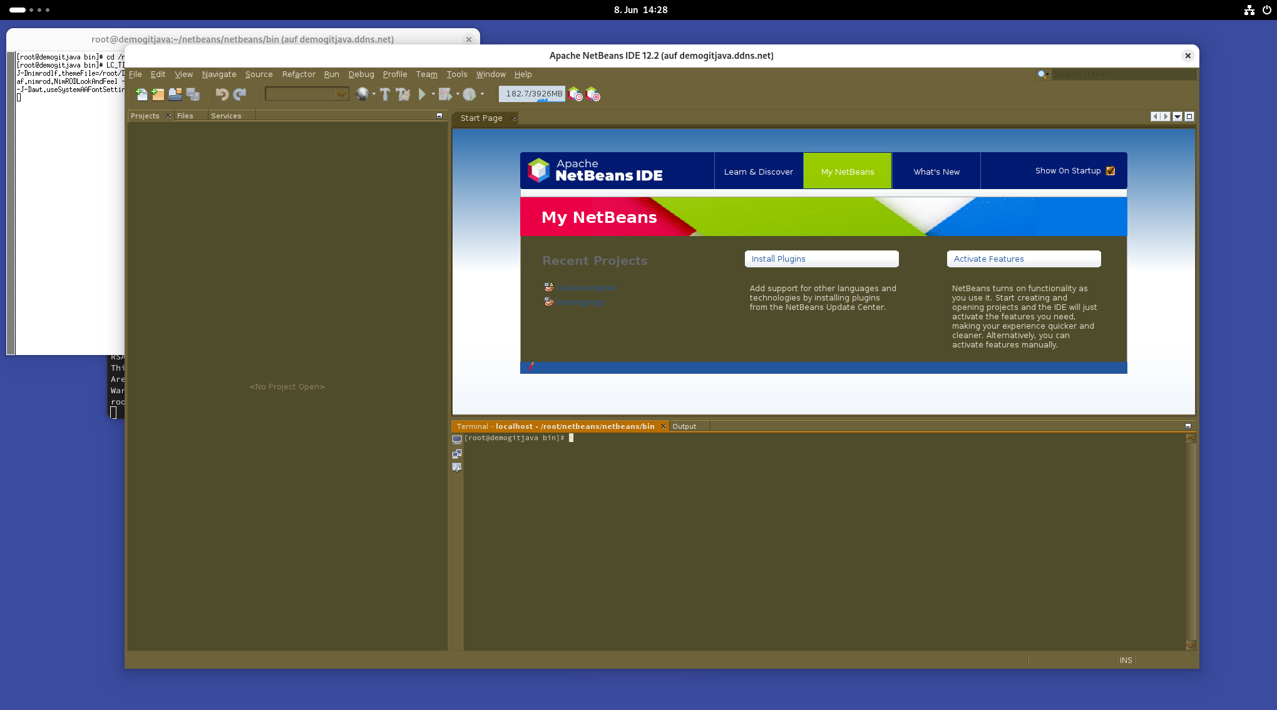Open recent project Guiserverpanel
Screen dimensions: 1277x710
pyautogui.click(x=586, y=288)
